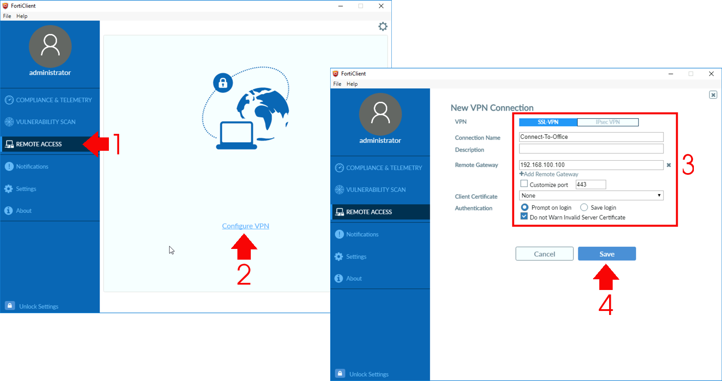This screenshot has height=381, width=722.
Task: Click the FortiClient shield logo in the front title bar
Action: click(x=336, y=74)
